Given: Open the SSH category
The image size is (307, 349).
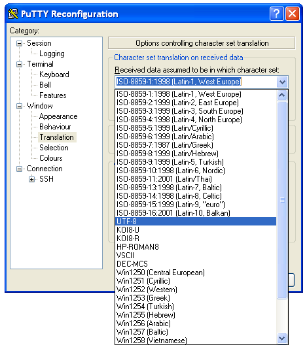Looking at the screenshot, I should [x=46, y=179].
